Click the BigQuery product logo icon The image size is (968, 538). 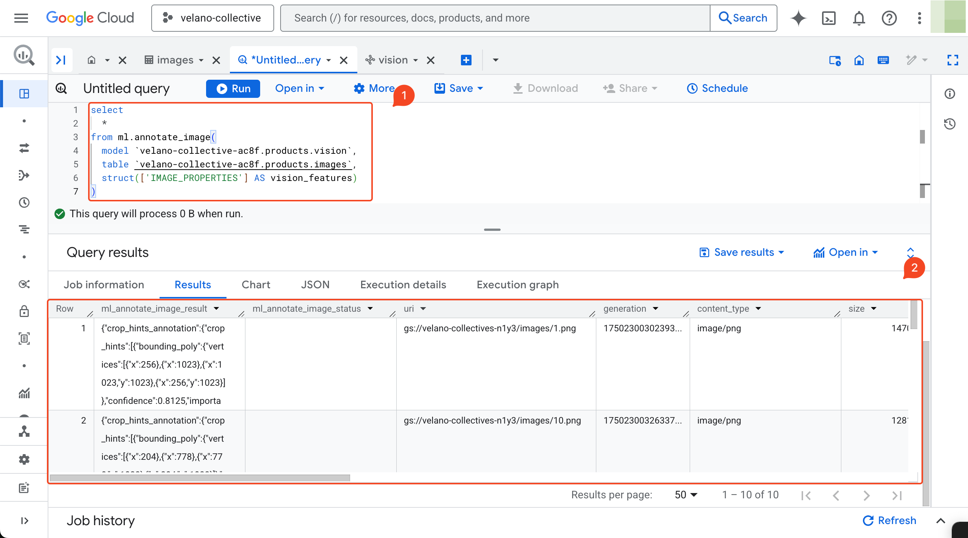point(24,55)
